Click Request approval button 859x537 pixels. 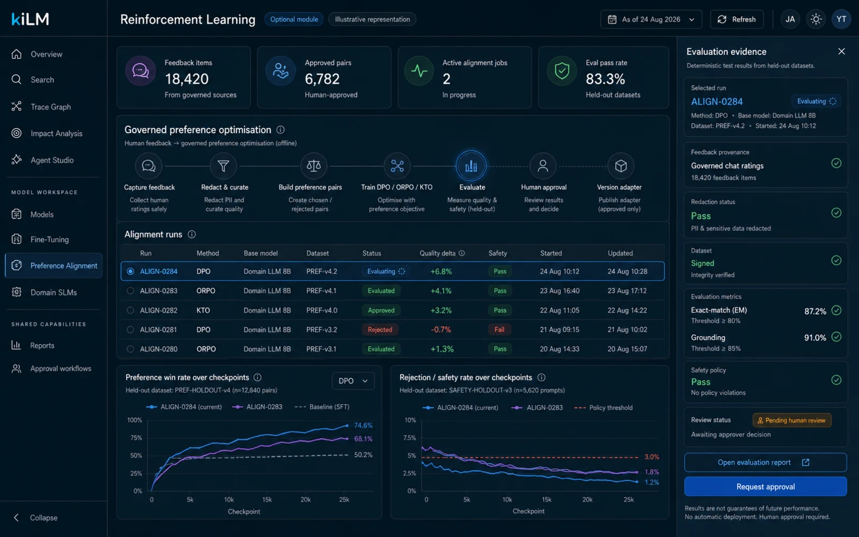tap(766, 487)
